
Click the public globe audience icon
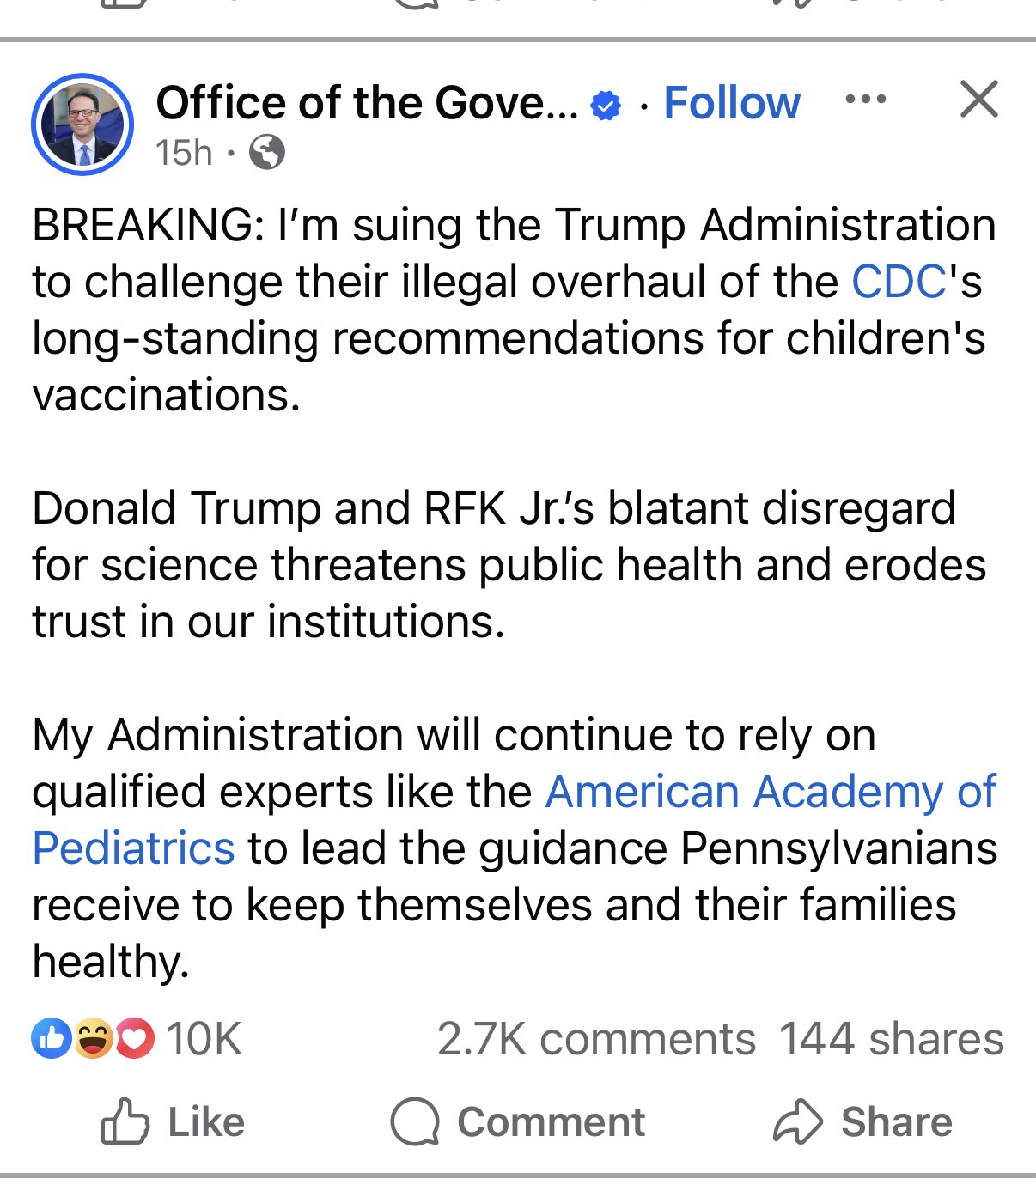point(266,154)
